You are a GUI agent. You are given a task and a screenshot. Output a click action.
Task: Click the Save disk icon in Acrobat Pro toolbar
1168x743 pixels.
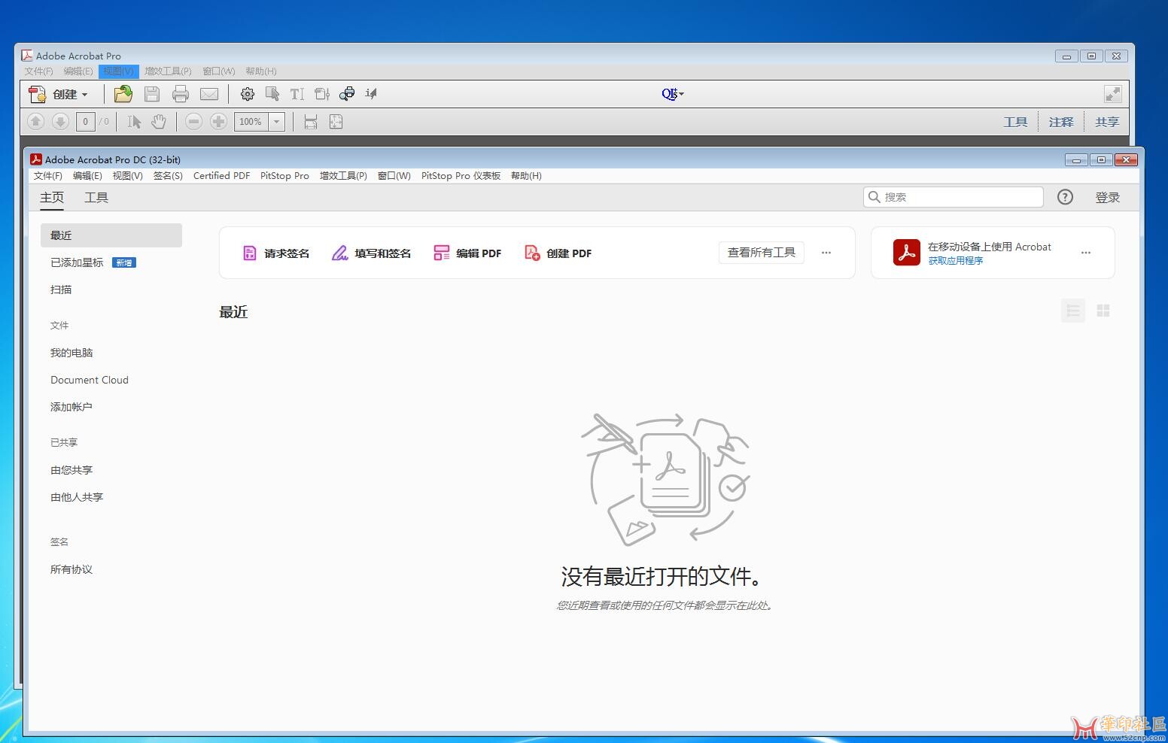point(152,94)
